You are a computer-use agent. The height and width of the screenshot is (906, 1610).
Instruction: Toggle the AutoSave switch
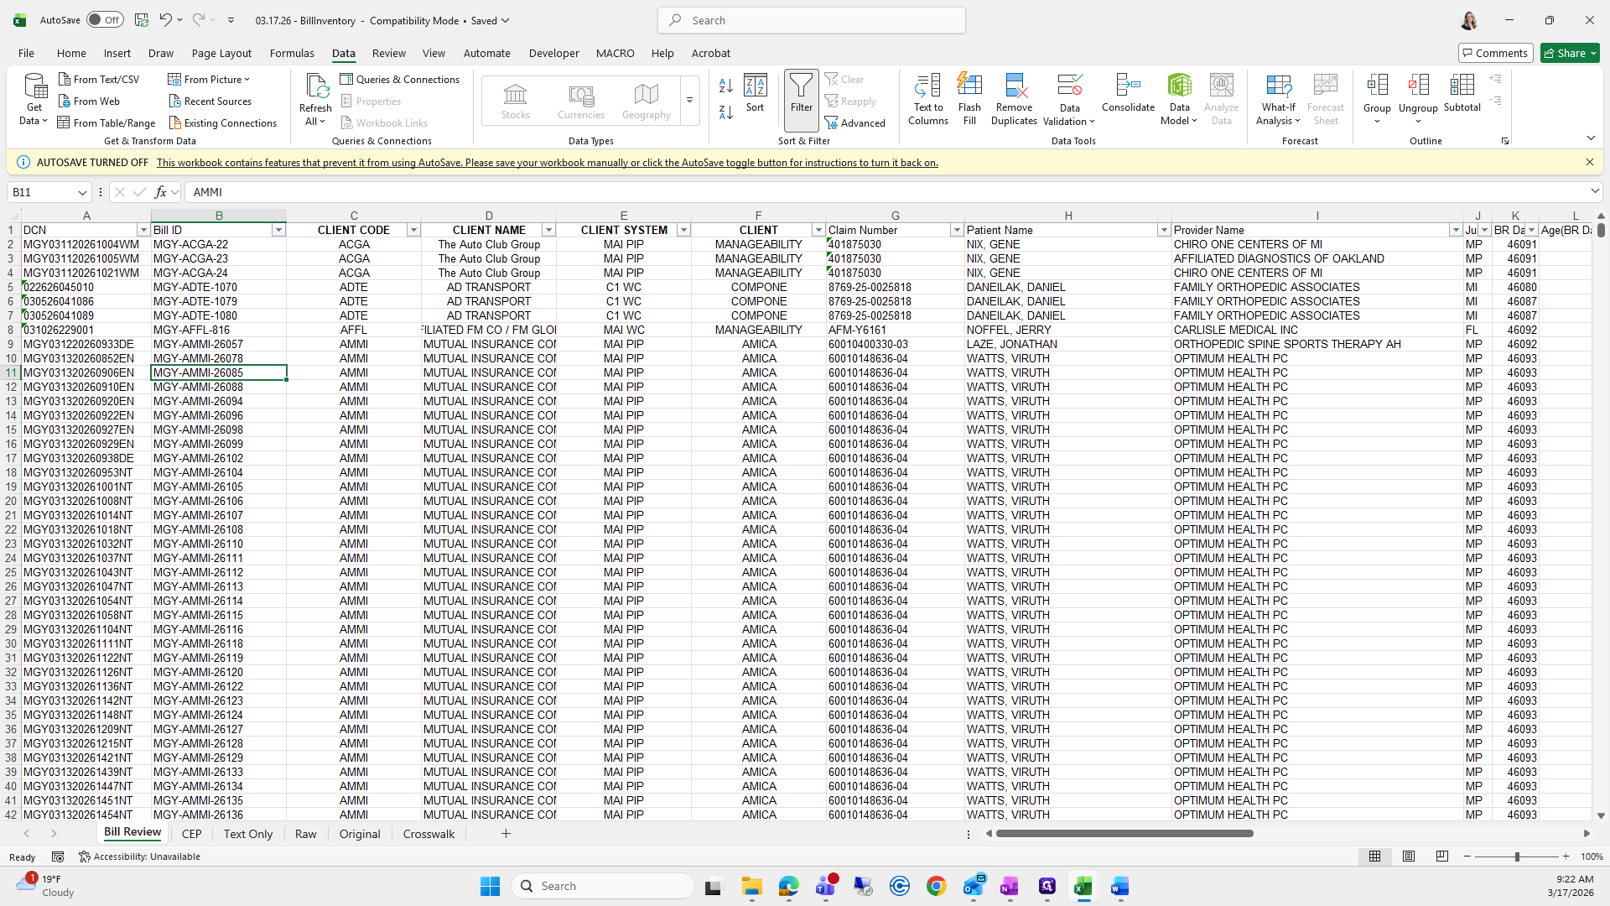[x=105, y=20]
